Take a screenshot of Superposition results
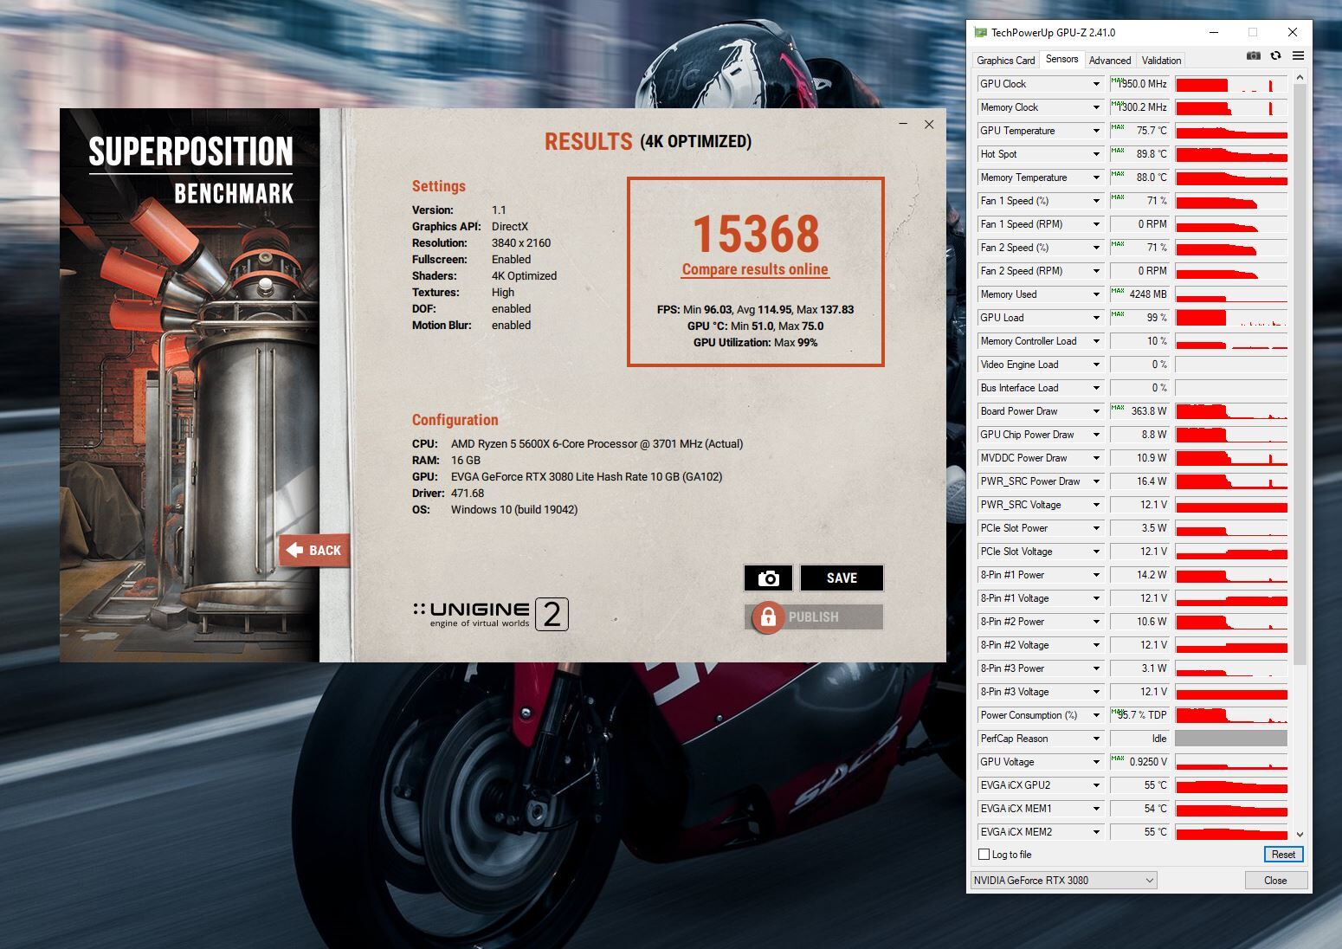This screenshot has width=1342, height=949. click(768, 578)
